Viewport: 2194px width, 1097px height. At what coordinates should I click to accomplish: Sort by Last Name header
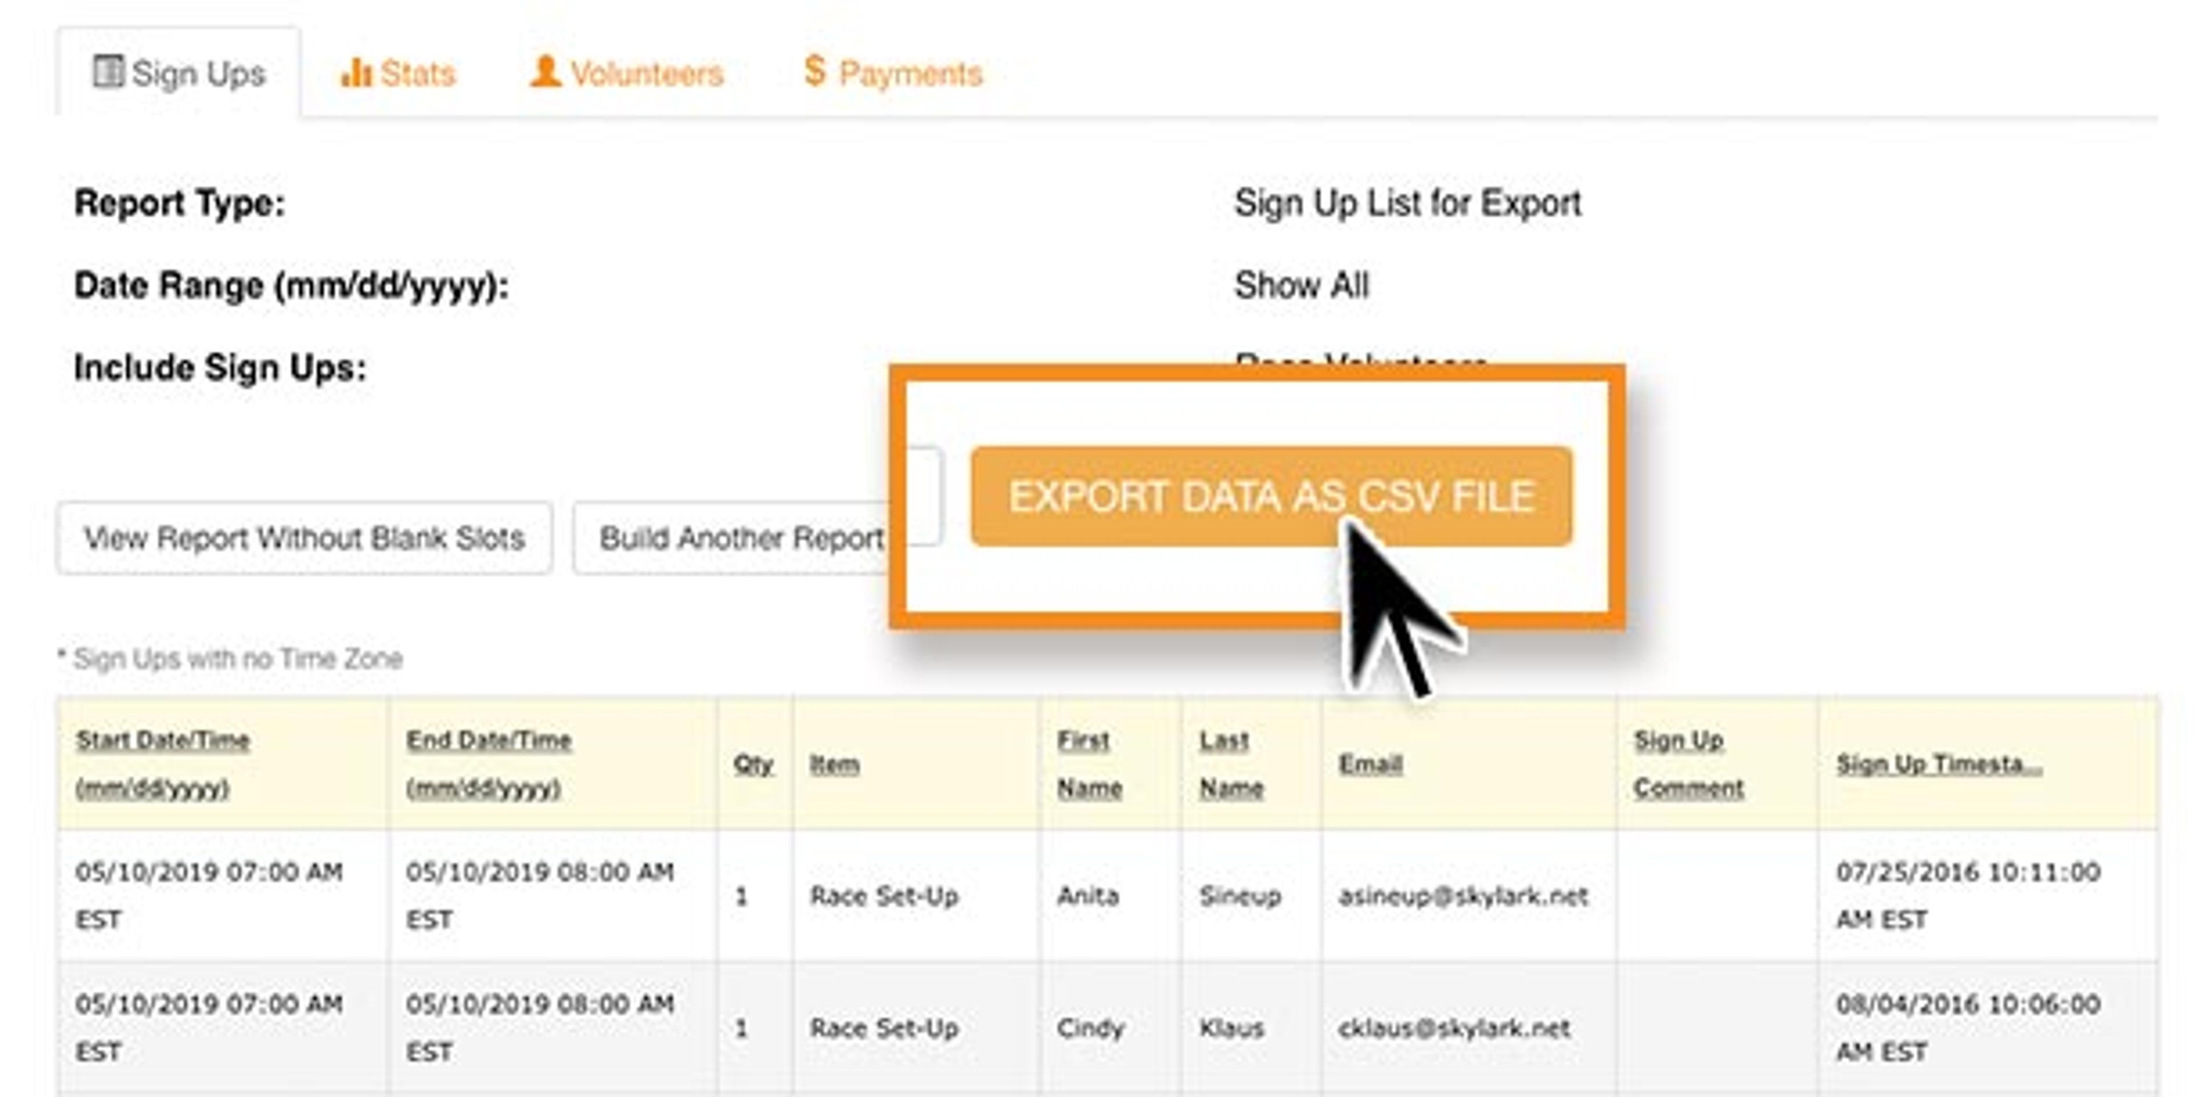[1224, 741]
